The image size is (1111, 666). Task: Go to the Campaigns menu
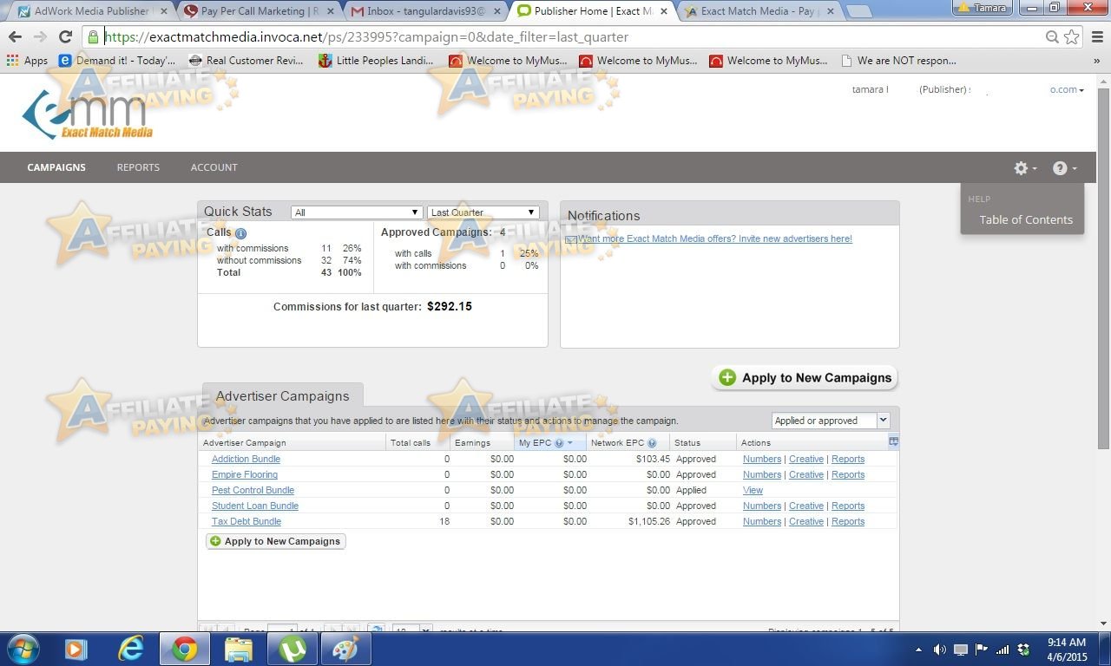pyautogui.click(x=56, y=167)
